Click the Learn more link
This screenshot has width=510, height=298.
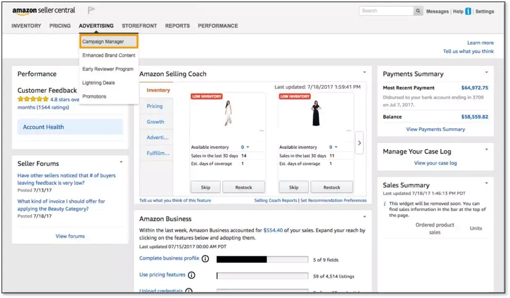tap(480, 43)
